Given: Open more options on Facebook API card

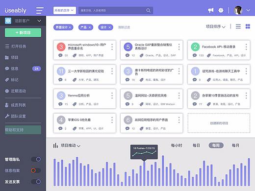Looking at the screenshot, I should click(246, 47).
